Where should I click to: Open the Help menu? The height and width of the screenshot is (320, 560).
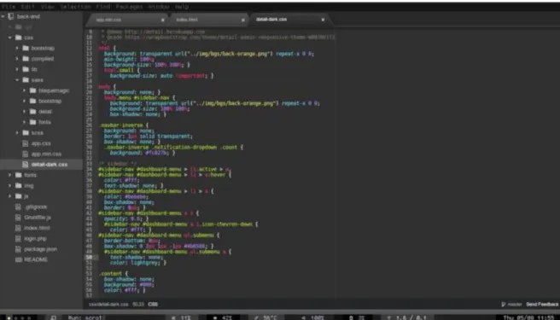coord(182,7)
